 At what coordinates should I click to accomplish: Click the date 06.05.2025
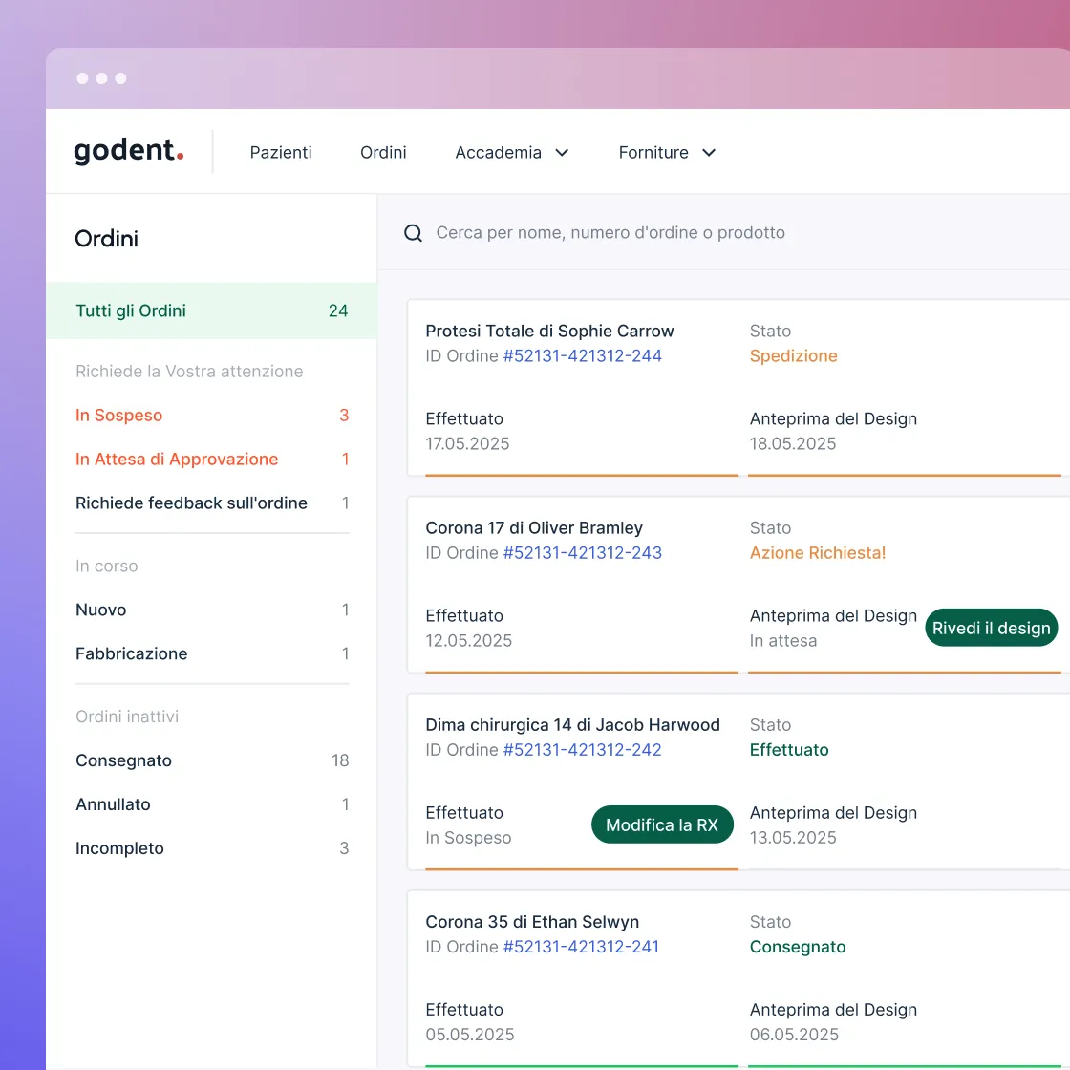tap(794, 1035)
